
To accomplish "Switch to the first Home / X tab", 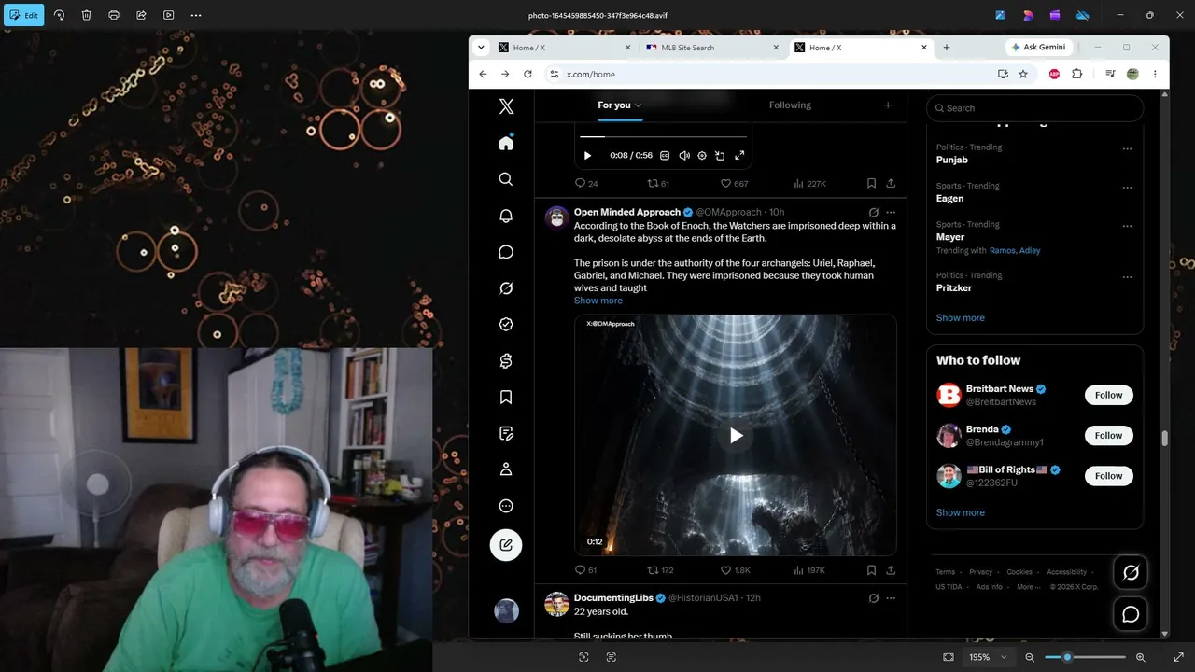I will tap(564, 48).
